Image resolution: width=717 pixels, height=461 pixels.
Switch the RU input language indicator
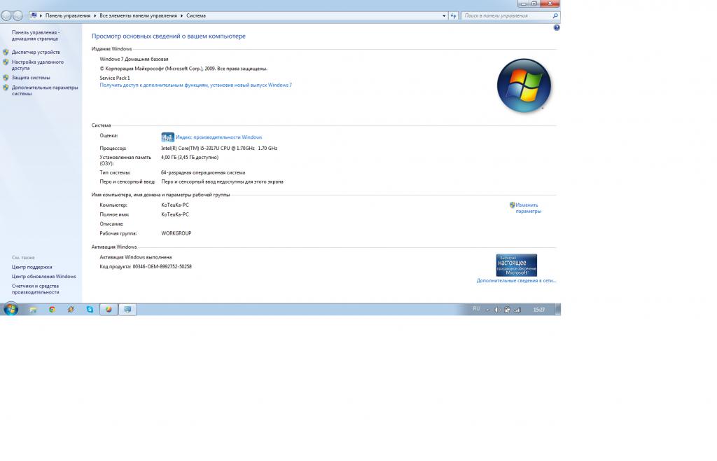tap(476, 309)
